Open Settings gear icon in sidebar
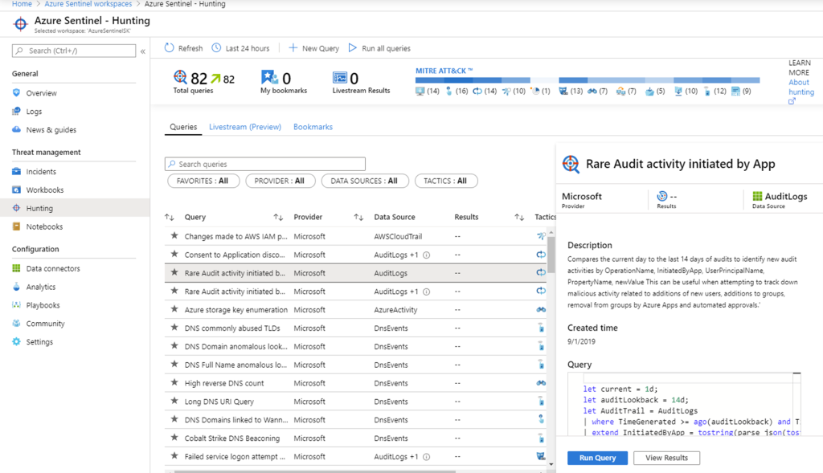The width and height of the screenshot is (823, 473). [x=16, y=342]
